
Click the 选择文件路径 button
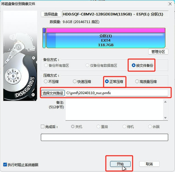tap(53, 93)
